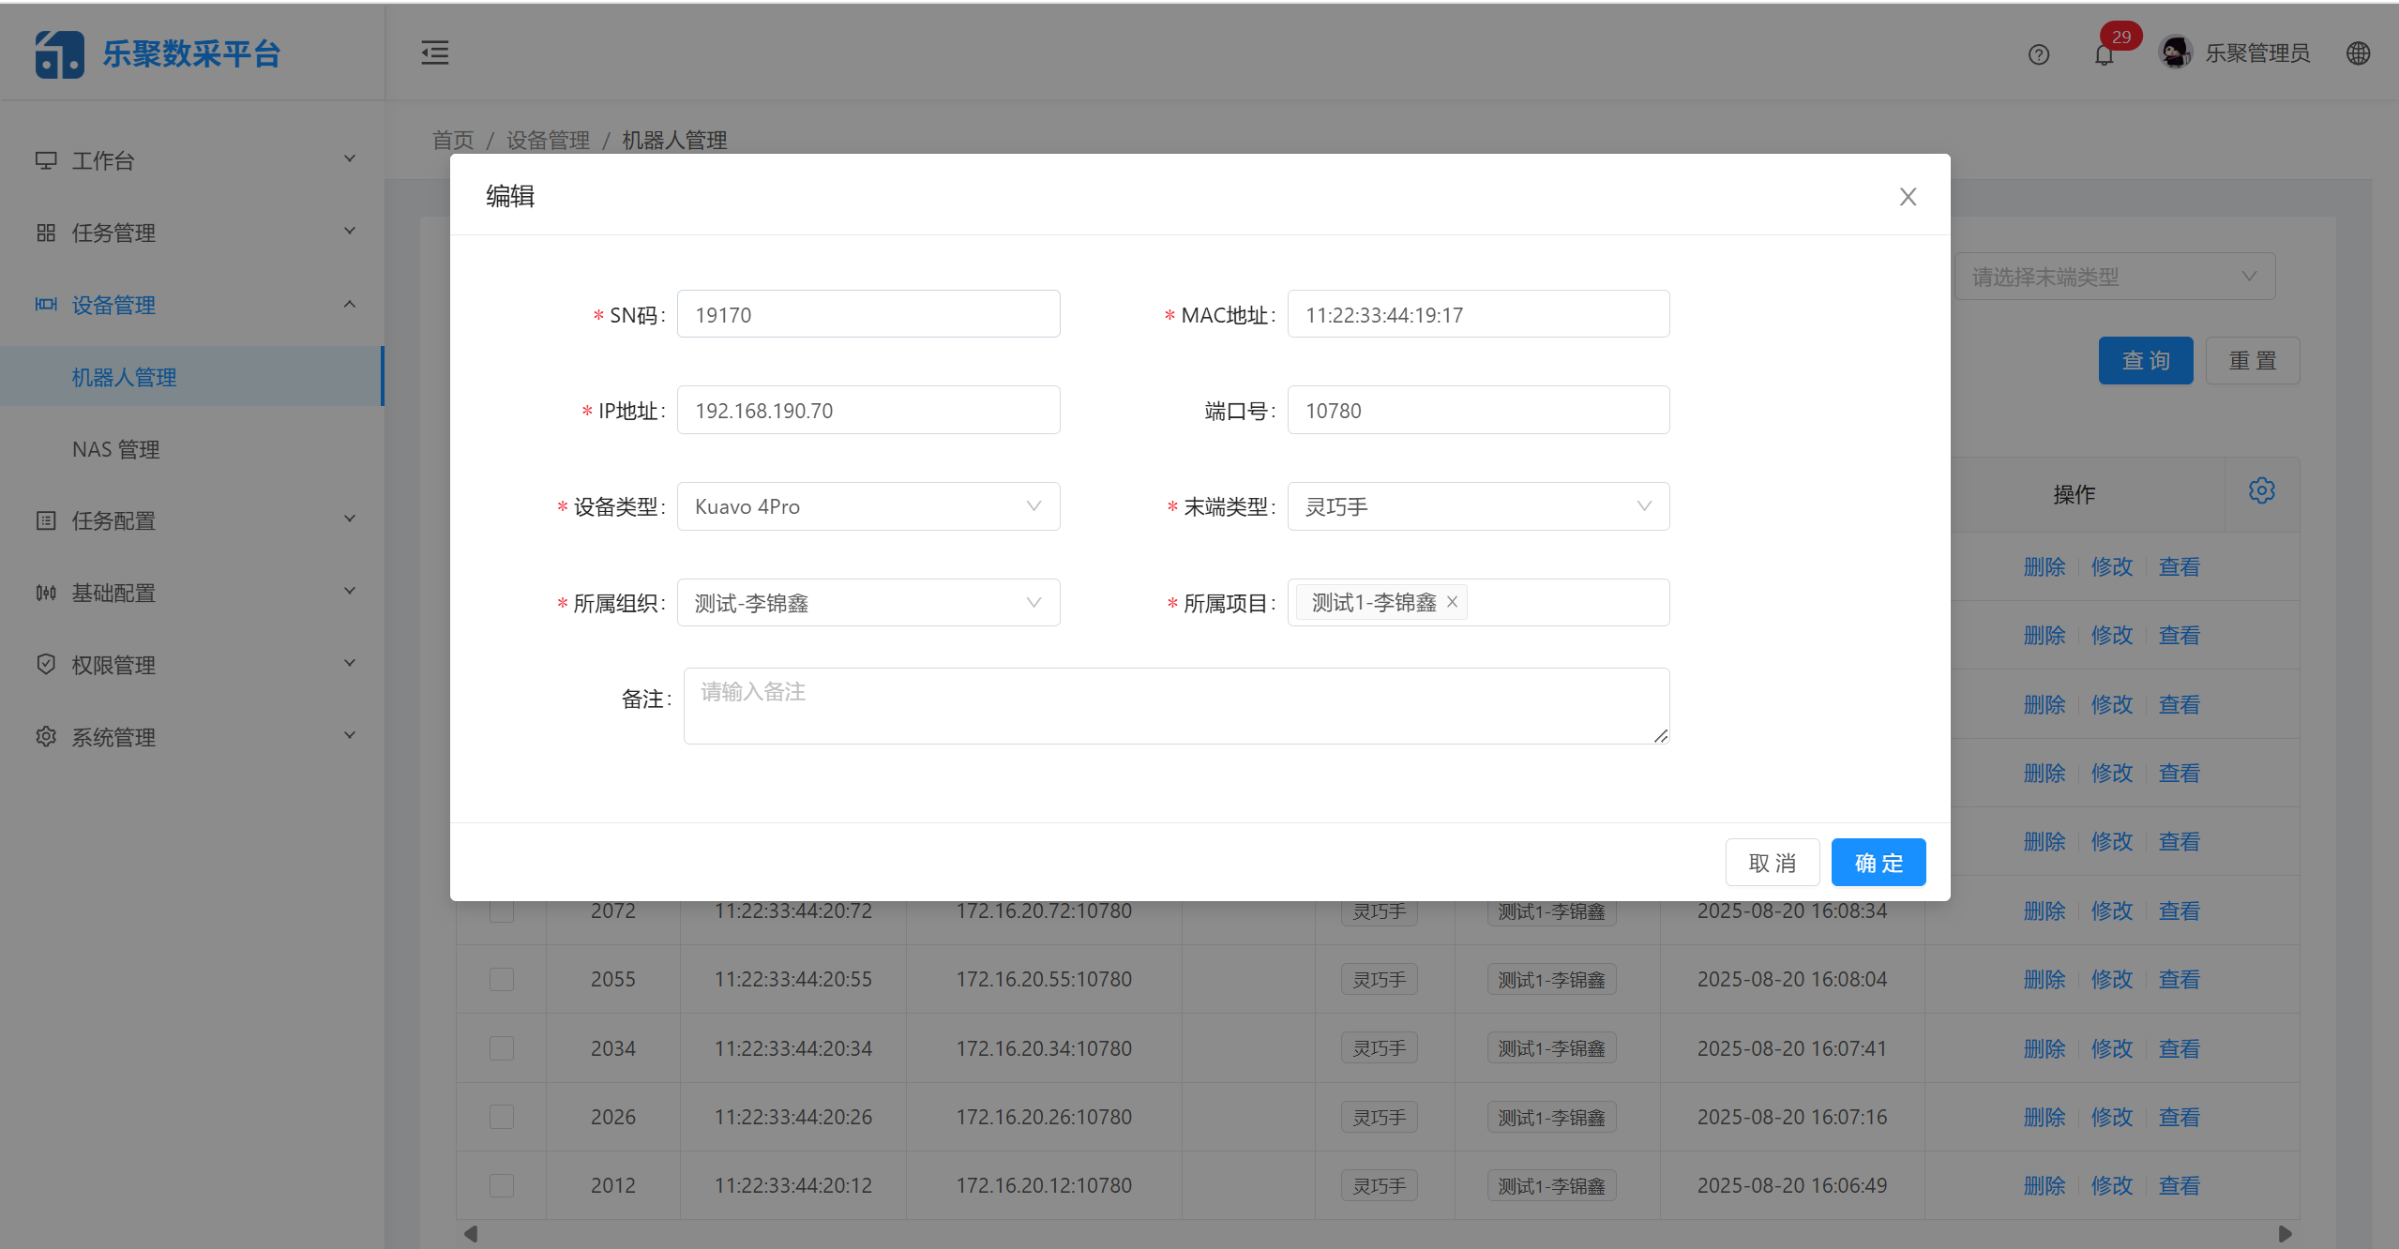
Task: Open the help question mark icon
Action: pyautogui.click(x=2038, y=54)
